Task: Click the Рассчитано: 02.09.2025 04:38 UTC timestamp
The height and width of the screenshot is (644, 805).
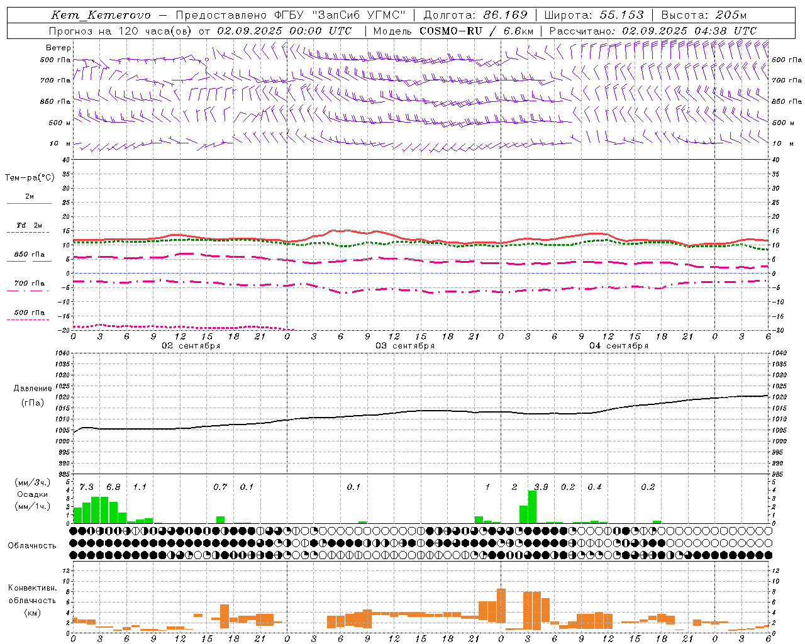Action: pyautogui.click(x=653, y=31)
